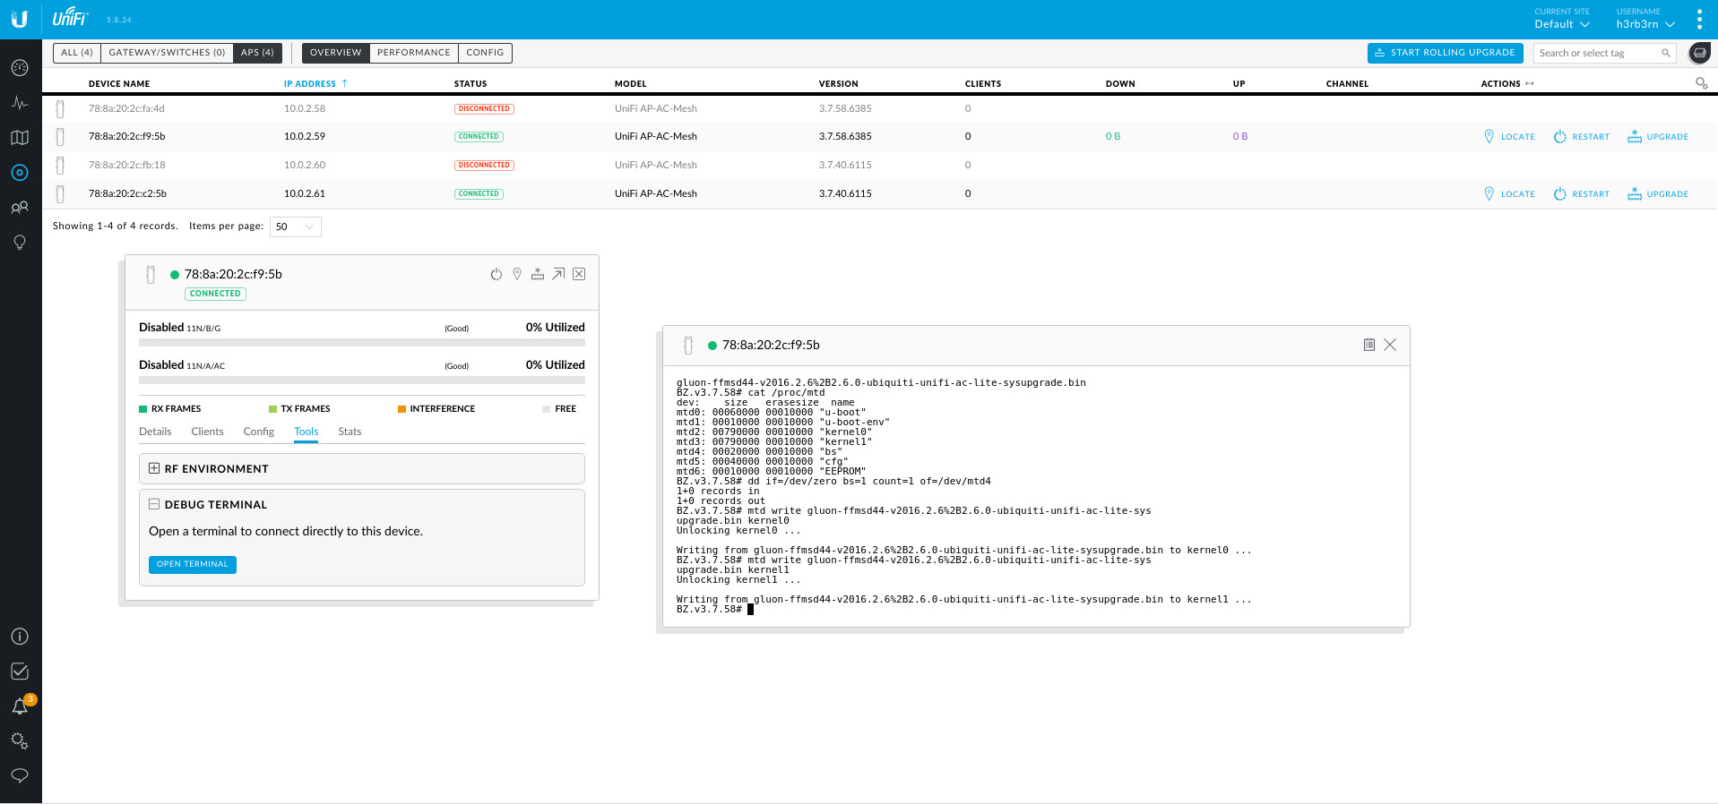Click restart icon in device panel header
This screenshot has height=804, width=1718.
pos(496,274)
